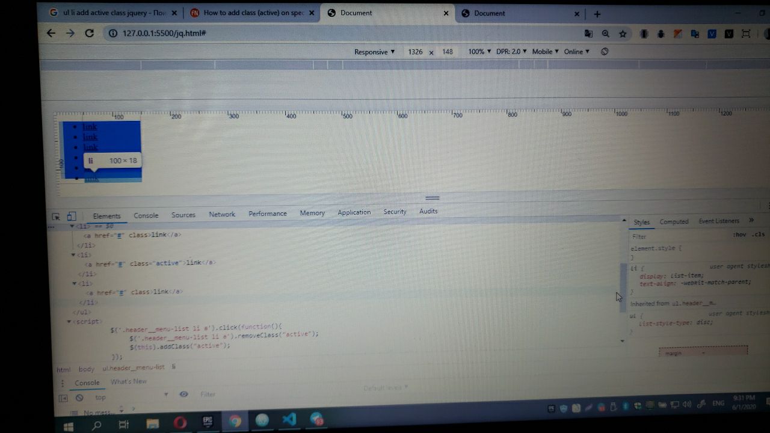Open the Responsive device dropdown
The image size is (770, 433).
click(374, 52)
